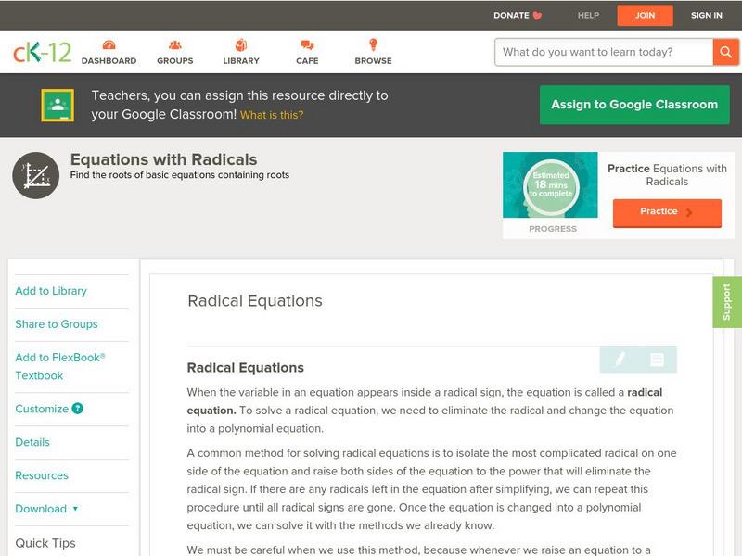Click the orange Practice button
This screenshot has width=742, height=556.
click(667, 212)
